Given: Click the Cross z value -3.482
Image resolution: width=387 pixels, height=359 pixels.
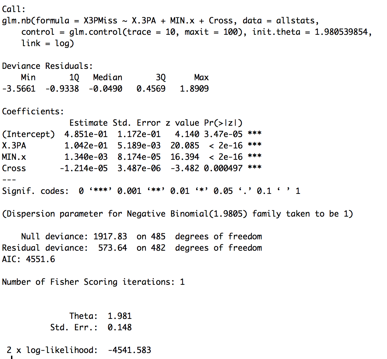Looking at the screenshot, I should (184, 168).
